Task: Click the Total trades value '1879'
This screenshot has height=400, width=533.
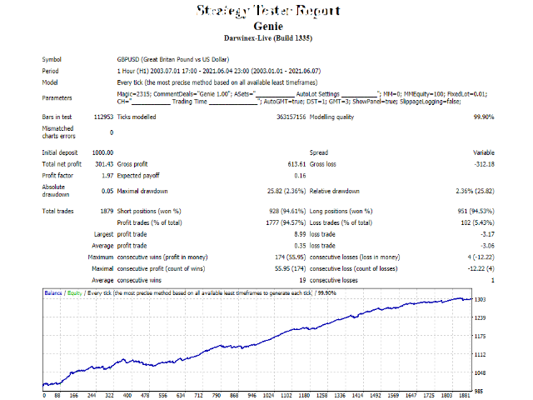Action: coord(107,211)
